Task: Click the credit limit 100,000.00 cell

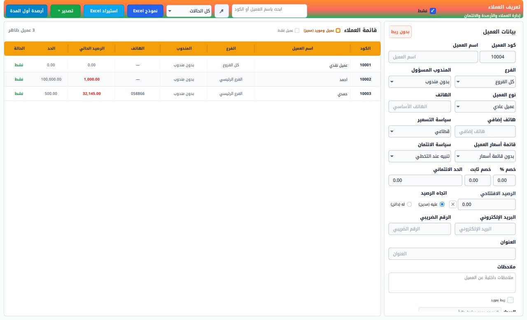Action: pos(51,79)
